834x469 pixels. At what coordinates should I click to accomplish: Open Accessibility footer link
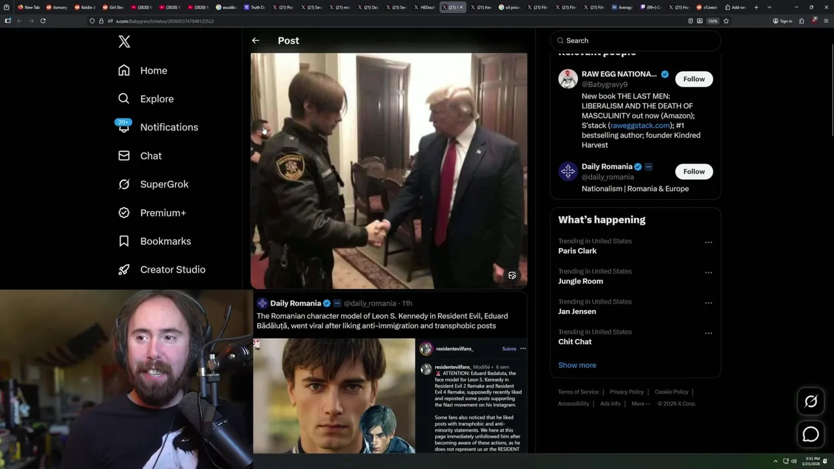[x=573, y=404]
